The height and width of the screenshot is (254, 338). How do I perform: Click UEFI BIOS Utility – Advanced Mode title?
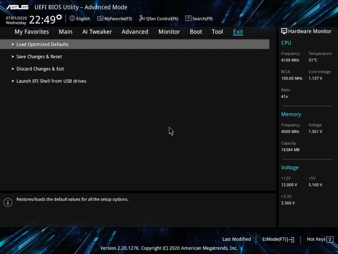pyautogui.click(x=81, y=7)
